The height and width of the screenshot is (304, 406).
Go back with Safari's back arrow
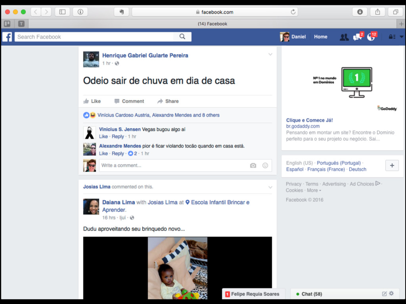coord(36,12)
